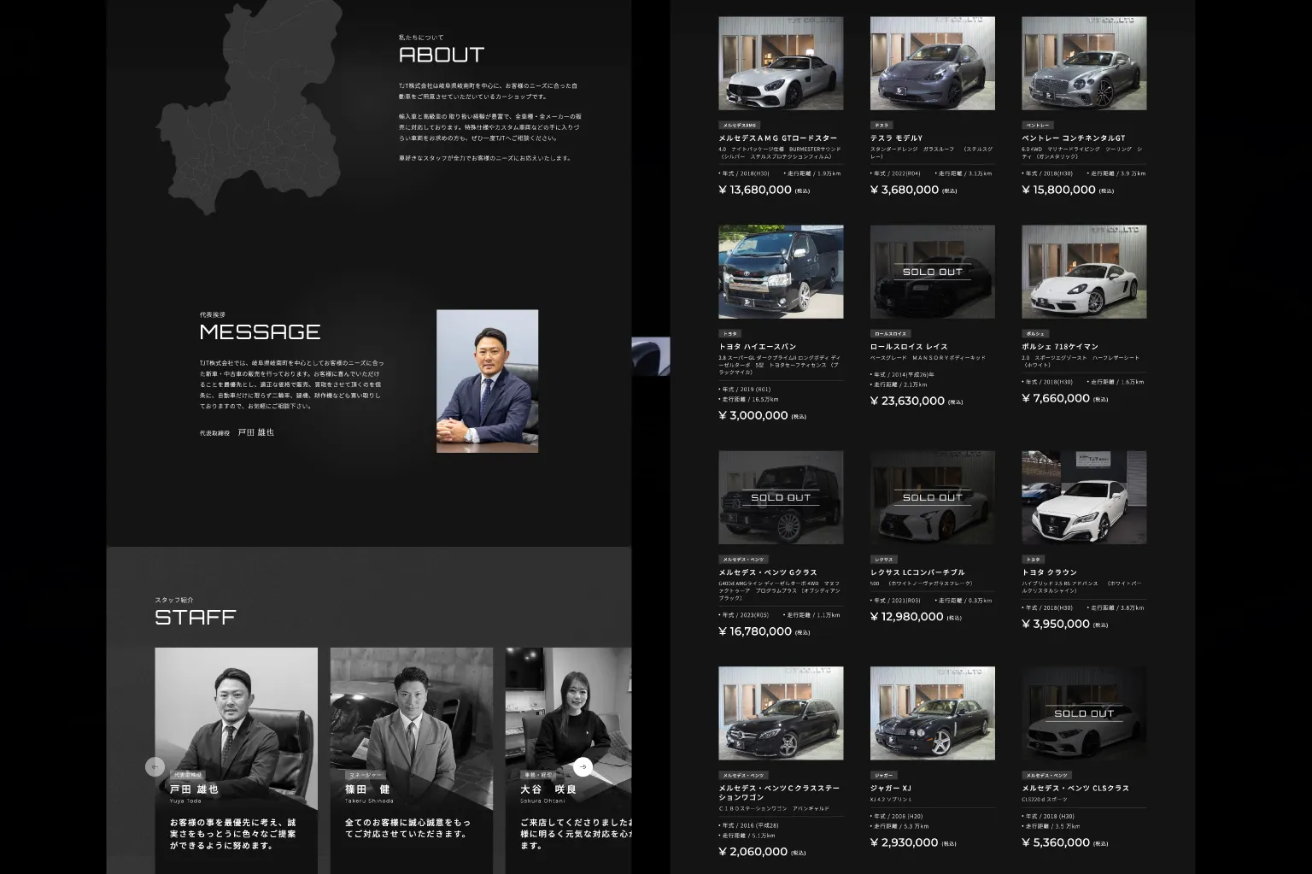Click the Gifu prefecture map graphic
The width and height of the screenshot is (1312, 874).
tap(249, 107)
